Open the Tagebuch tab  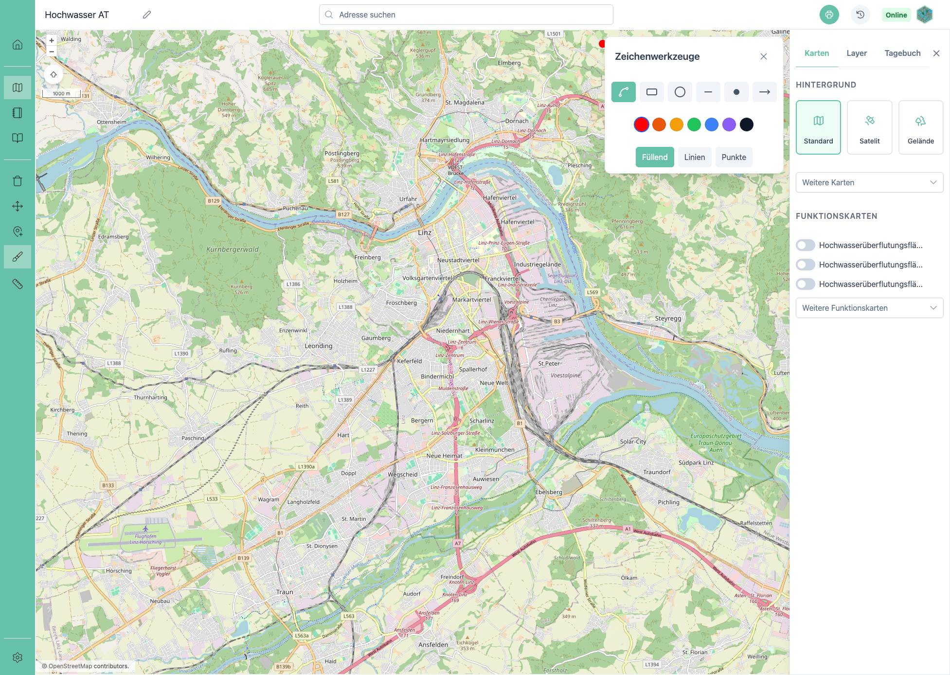[x=902, y=53]
